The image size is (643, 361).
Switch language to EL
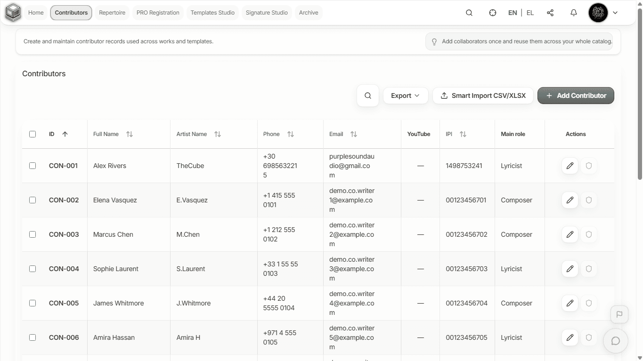tap(530, 13)
